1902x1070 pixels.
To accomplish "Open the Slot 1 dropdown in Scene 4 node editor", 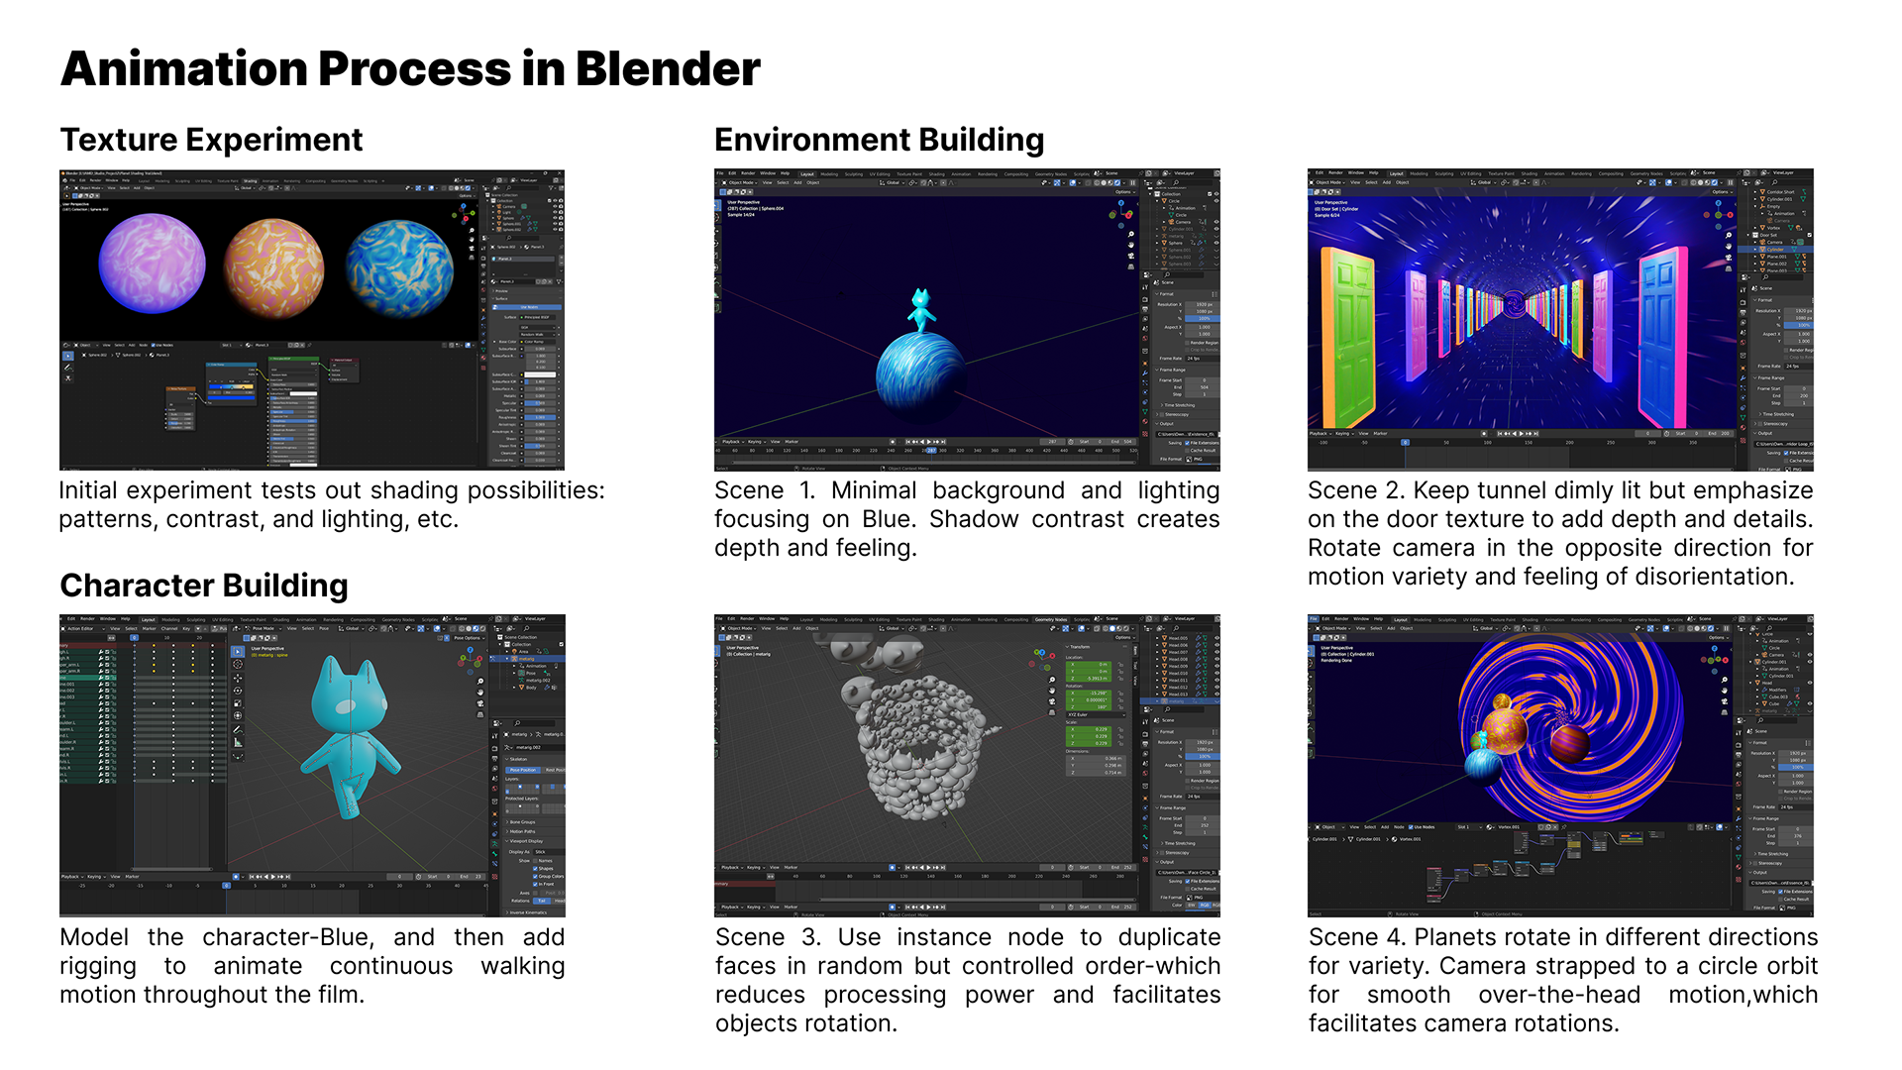I will (x=1469, y=827).
